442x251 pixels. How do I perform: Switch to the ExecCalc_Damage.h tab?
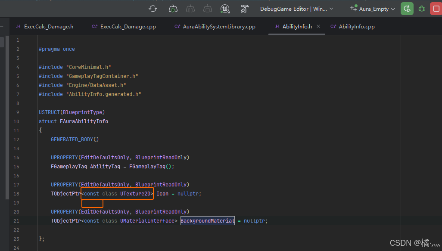coord(45,27)
